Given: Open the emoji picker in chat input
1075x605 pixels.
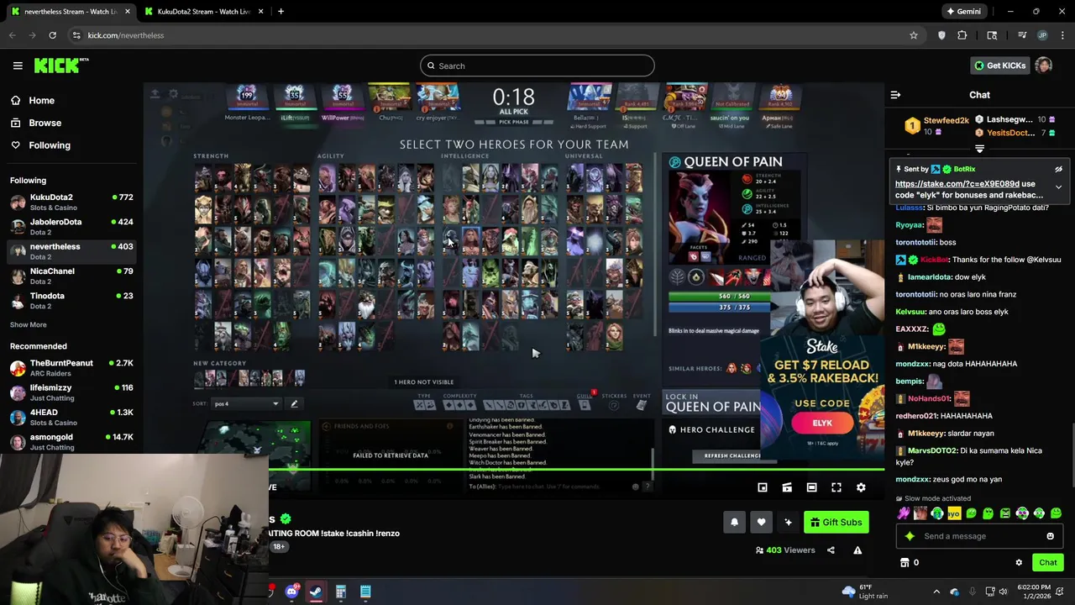Looking at the screenshot, I should tap(1050, 536).
